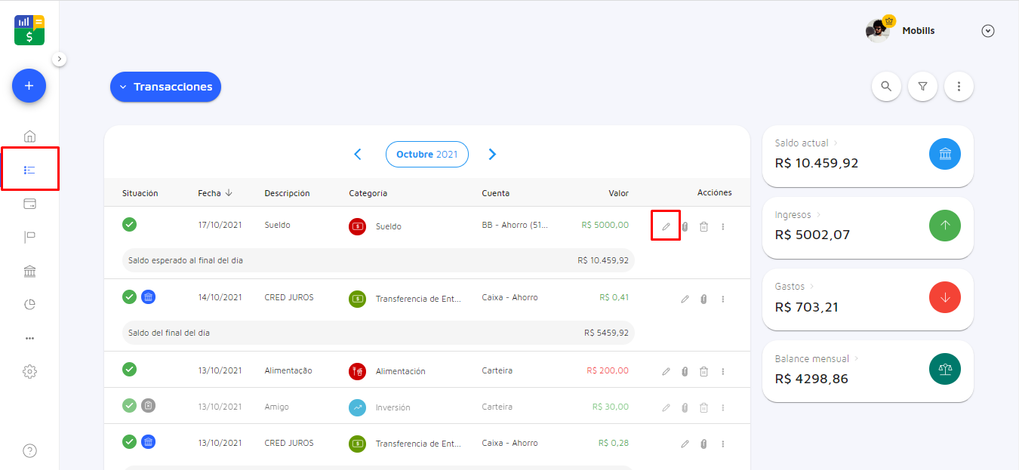Open the home dashboard icon in sidebar
The width and height of the screenshot is (1019, 470).
[x=29, y=137]
